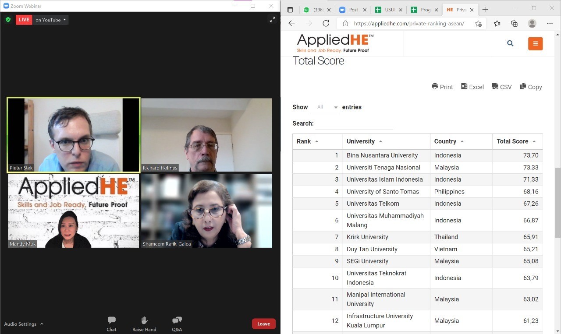This screenshot has height=334, width=561.
Task: Click the Thailand country cell
Action: [x=461, y=237]
